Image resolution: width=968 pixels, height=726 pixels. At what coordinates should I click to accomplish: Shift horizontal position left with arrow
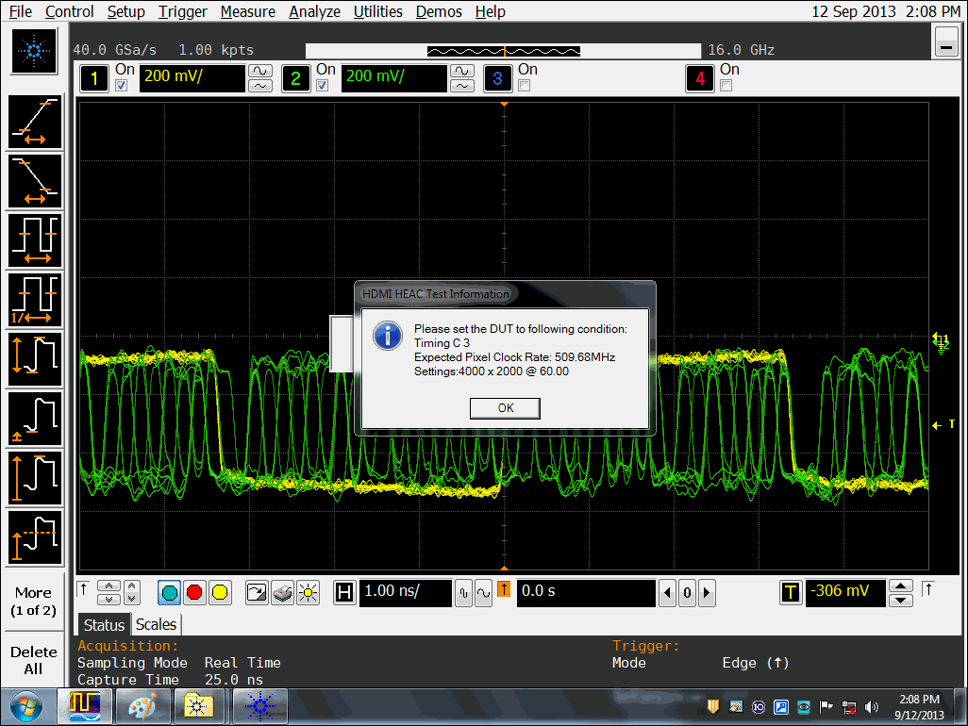668,593
